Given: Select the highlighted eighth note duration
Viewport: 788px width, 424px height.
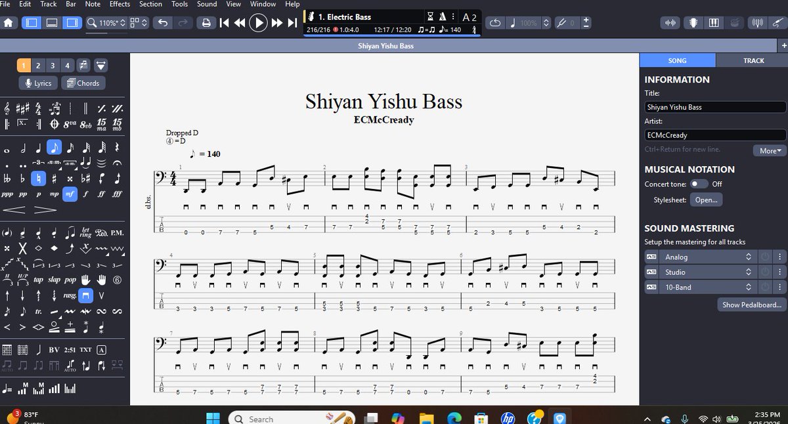Looking at the screenshot, I should (x=55, y=148).
